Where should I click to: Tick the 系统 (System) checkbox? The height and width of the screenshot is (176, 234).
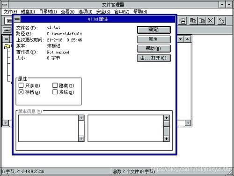coord(55,92)
